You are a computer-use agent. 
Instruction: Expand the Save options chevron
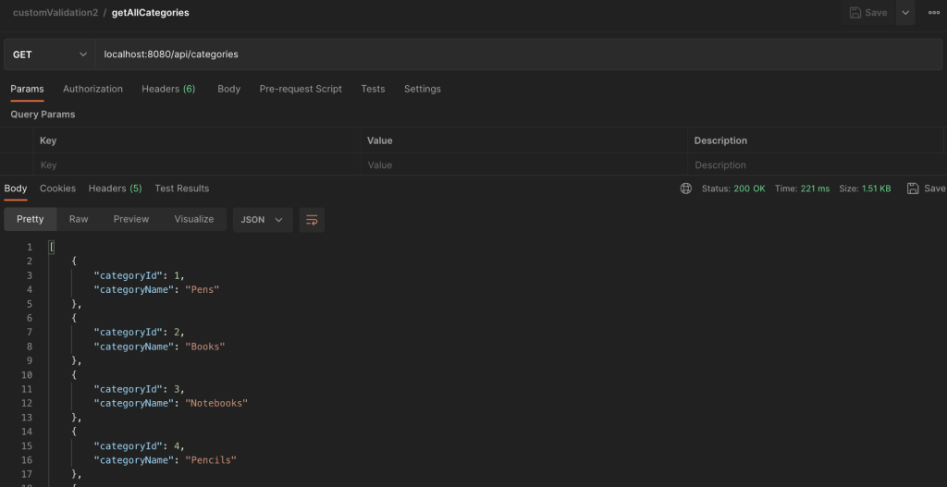click(905, 13)
